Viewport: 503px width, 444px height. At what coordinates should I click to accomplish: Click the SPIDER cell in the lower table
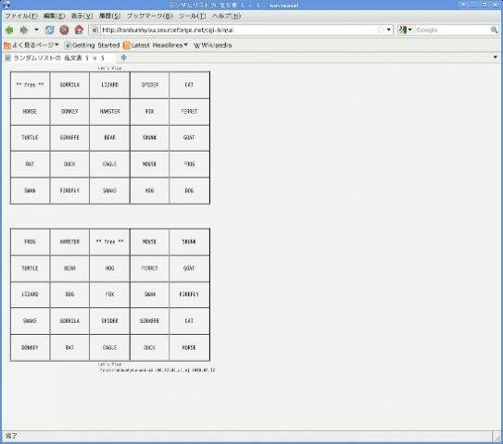point(109,321)
